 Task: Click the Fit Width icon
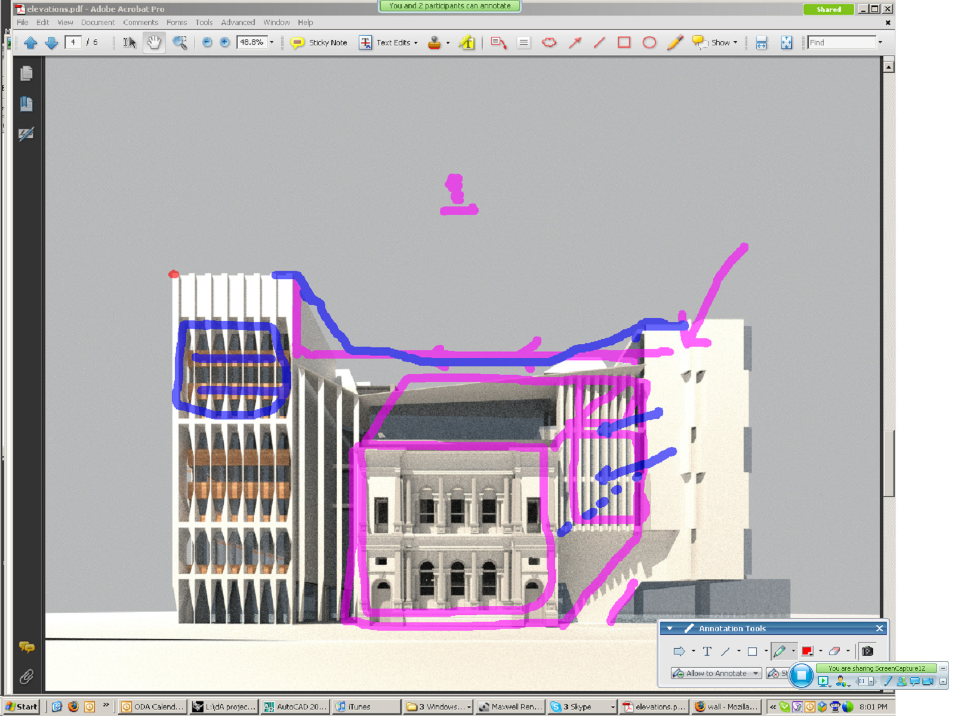[x=761, y=42]
